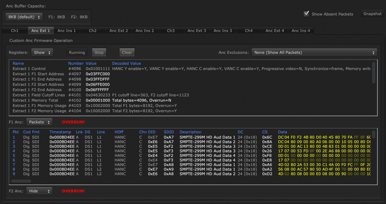Screen dimensions: 386x204
Task: Expand the Anc Exclusions dropdown
Action: coord(314,52)
